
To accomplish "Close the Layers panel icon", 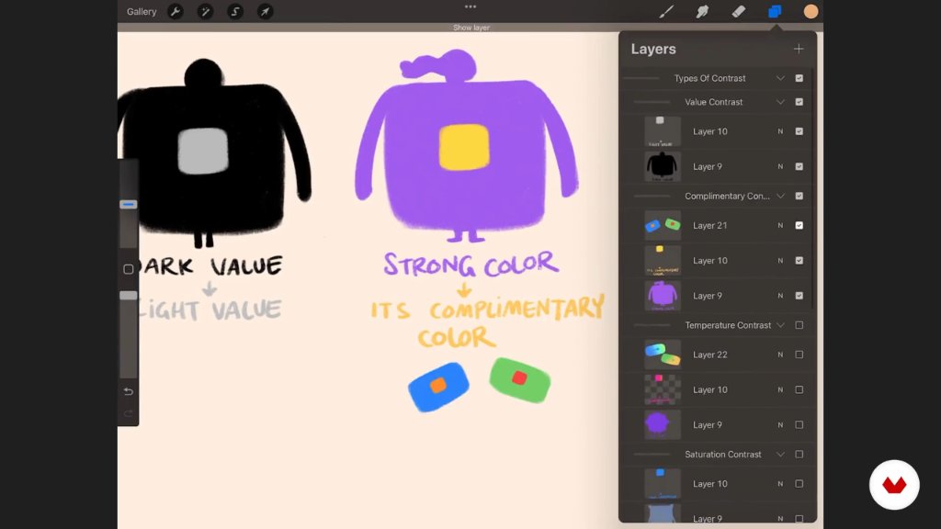I will pyautogui.click(x=775, y=11).
